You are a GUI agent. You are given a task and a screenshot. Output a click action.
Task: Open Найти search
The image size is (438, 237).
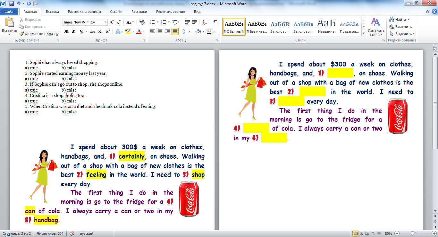coord(400,20)
